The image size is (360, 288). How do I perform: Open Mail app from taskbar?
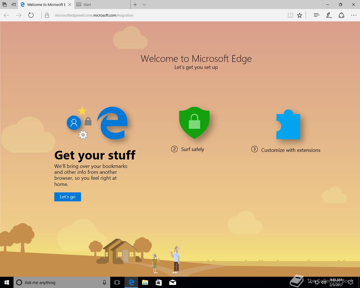click(x=172, y=282)
